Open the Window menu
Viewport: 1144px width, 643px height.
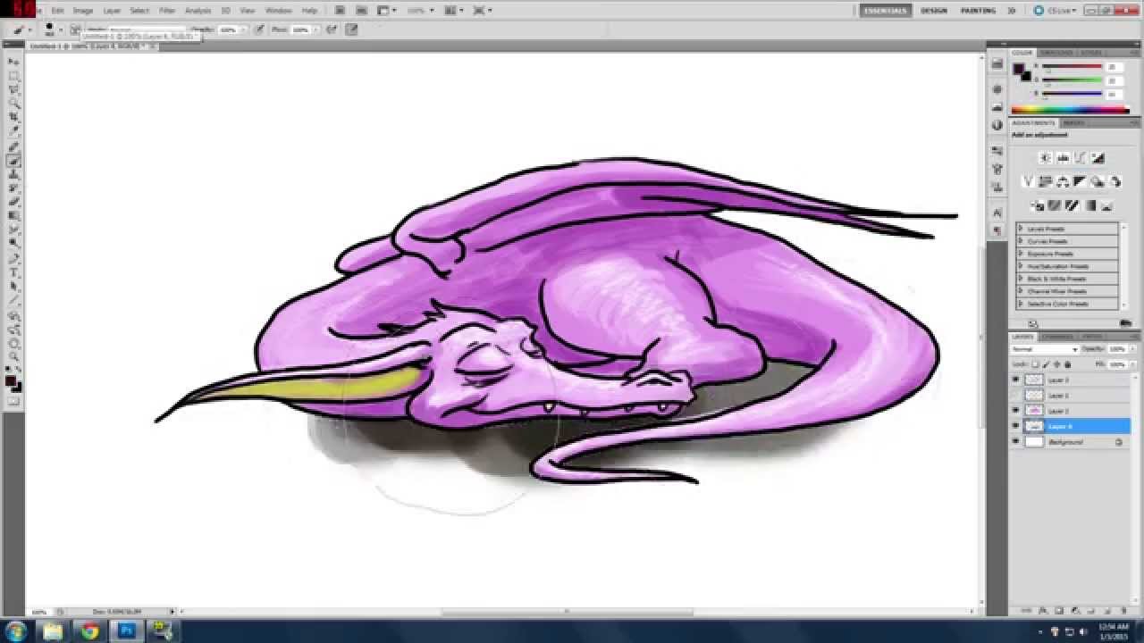click(x=278, y=10)
